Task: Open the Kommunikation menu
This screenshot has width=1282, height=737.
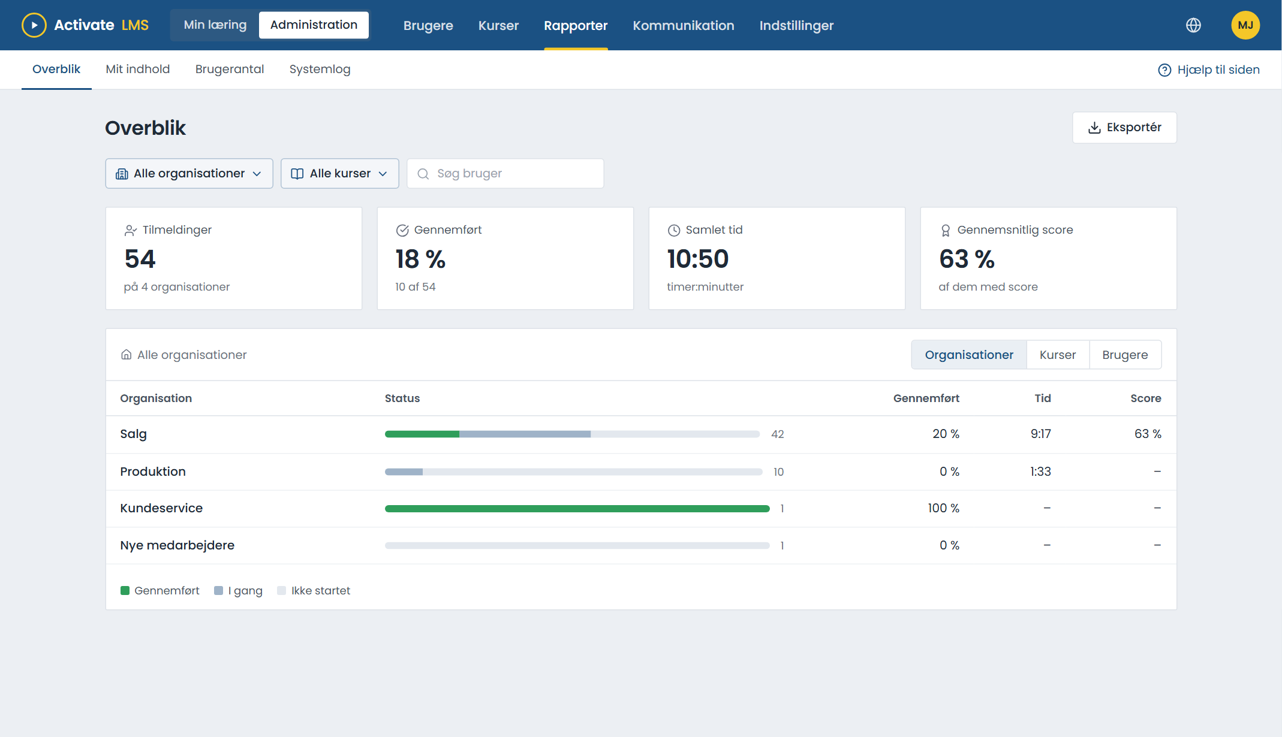Action: 683,25
